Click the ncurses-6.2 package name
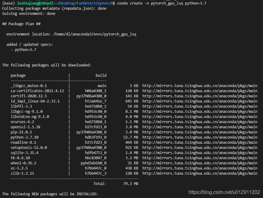Screen dimensions: 263x198 (22, 122)
